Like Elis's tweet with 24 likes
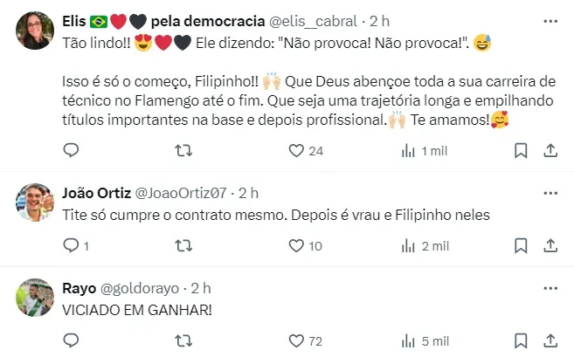The image size is (574, 357). coord(295,151)
